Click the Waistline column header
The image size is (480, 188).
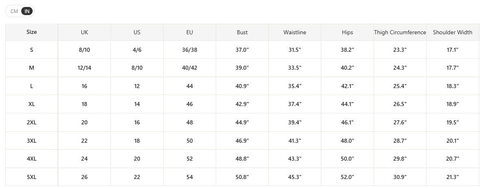pyautogui.click(x=295, y=32)
